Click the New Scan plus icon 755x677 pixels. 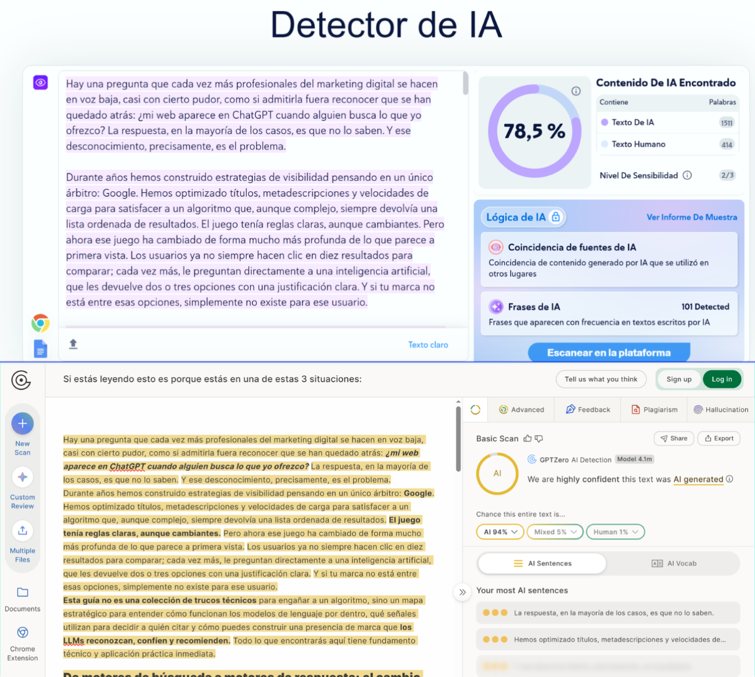tap(23, 424)
